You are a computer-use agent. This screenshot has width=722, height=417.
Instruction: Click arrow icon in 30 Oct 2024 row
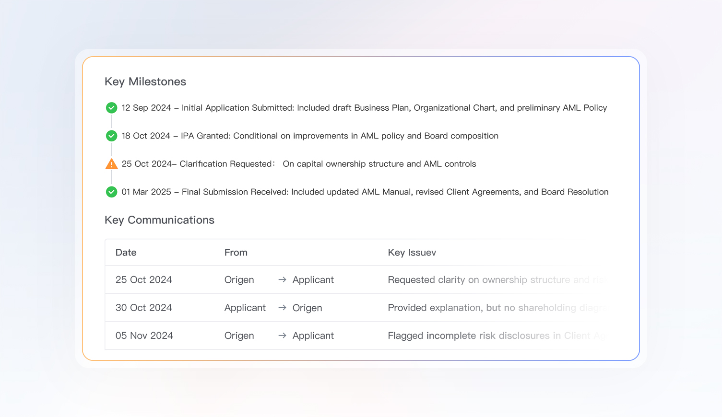(282, 308)
